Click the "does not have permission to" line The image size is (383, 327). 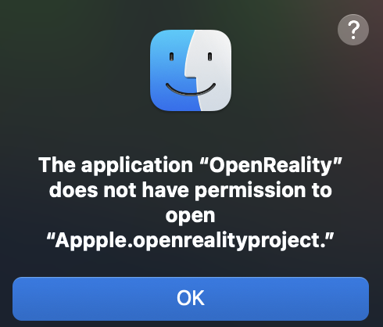point(191,191)
